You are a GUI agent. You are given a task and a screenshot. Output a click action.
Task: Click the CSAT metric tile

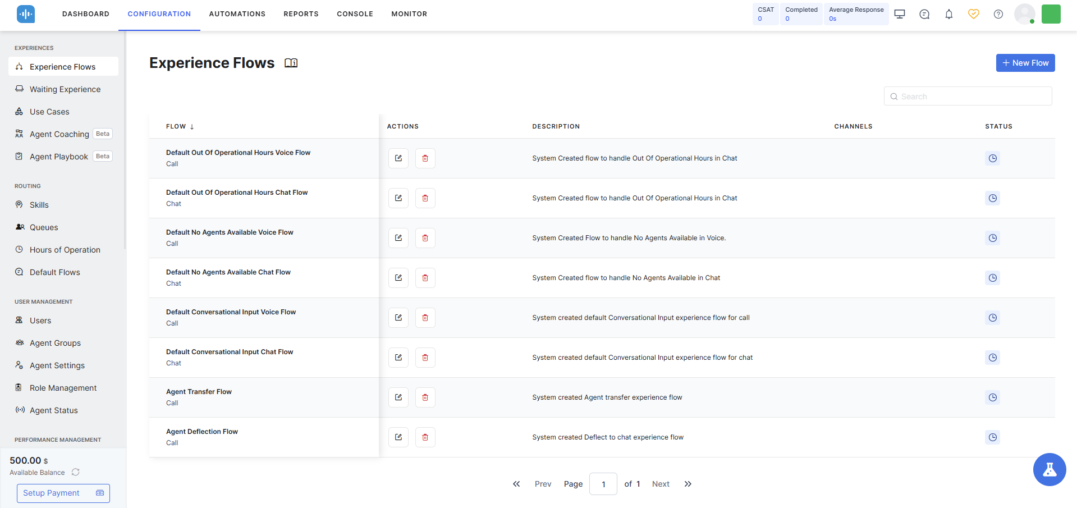click(x=766, y=14)
